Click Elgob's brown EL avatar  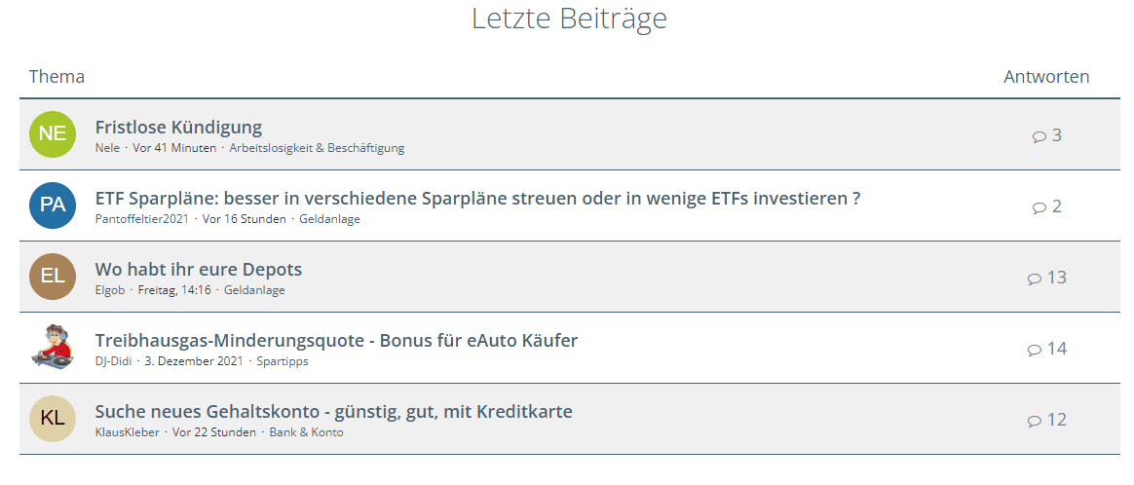(53, 277)
